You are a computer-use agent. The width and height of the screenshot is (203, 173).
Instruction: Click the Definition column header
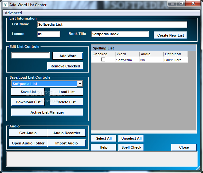point(176,54)
